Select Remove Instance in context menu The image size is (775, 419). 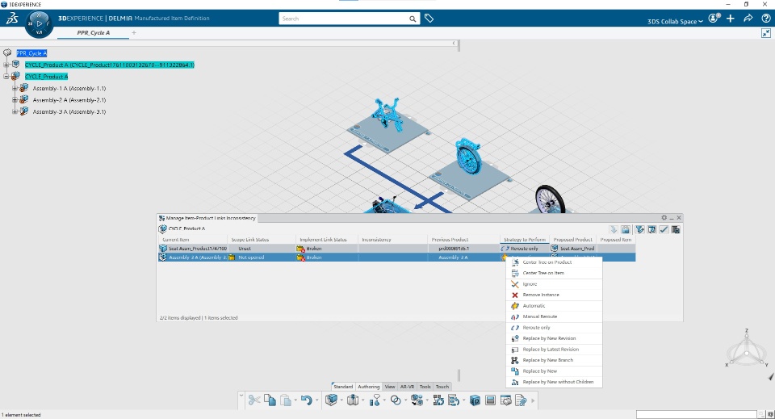click(554, 295)
